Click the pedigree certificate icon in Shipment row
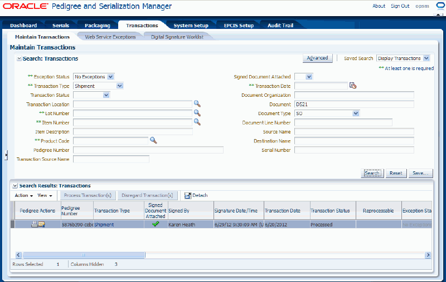This screenshot has width=446, height=282. point(41,224)
